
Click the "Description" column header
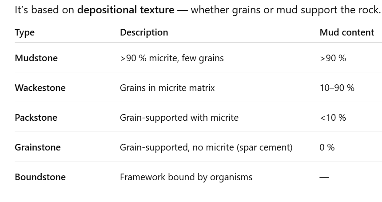point(144,32)
